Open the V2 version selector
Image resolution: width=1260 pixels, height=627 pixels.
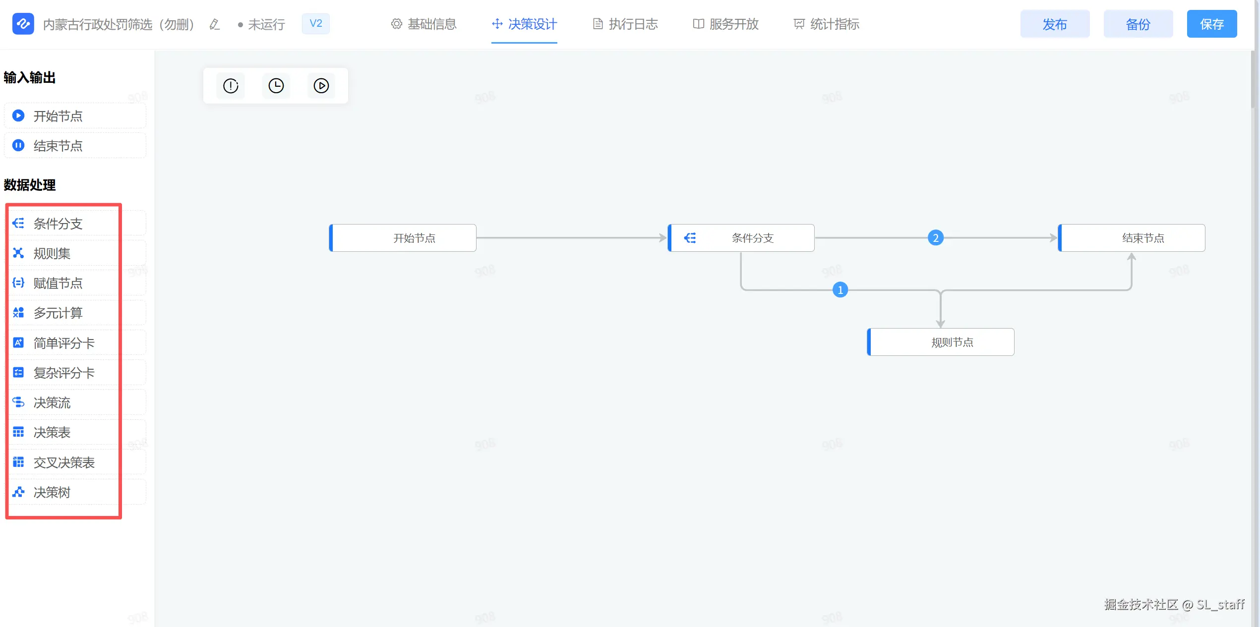pos(315,24)
